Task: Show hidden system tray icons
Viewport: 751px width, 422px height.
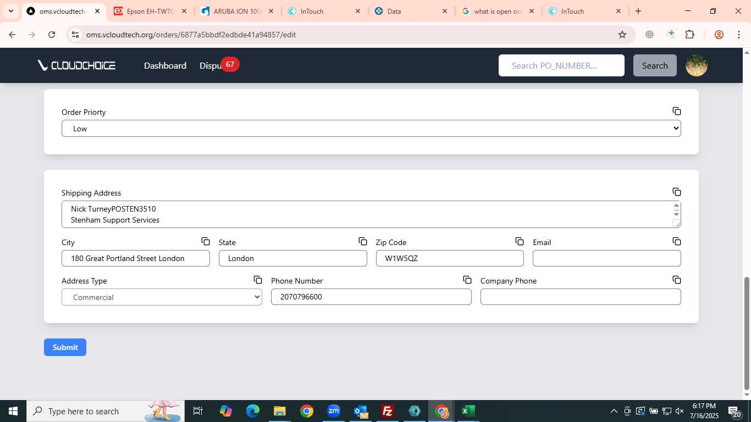Action: tap(614, 411)
